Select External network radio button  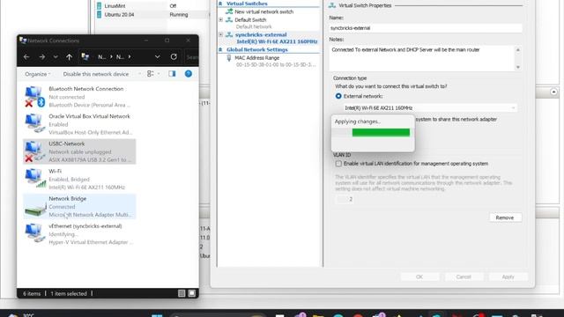click(x=338, y=96)
